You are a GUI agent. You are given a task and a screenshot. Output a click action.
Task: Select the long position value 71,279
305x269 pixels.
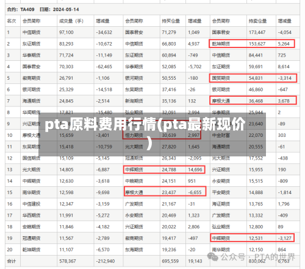tap(169, 32)
